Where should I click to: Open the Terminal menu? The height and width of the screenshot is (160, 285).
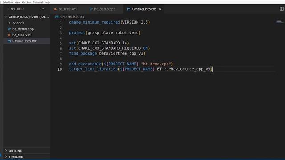[x=38, y=2]
